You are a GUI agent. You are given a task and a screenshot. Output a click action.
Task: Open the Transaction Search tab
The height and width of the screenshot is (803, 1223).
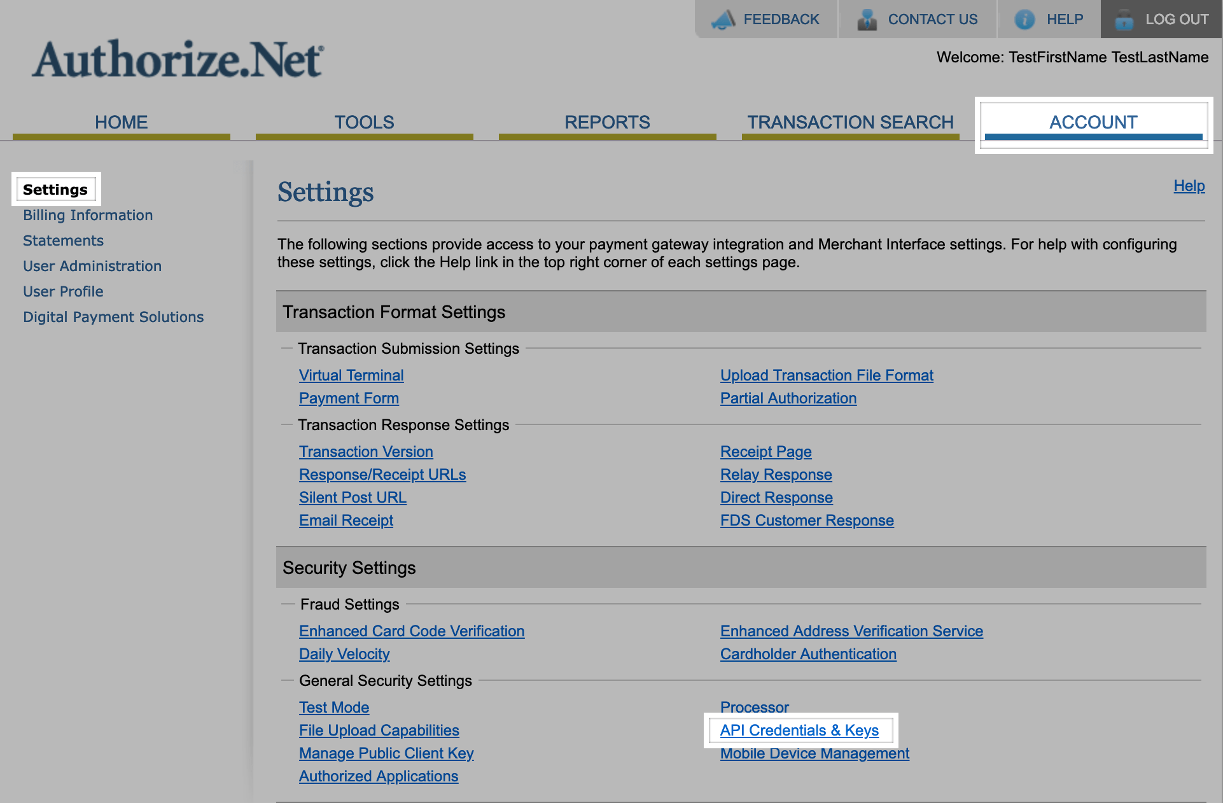click(850, 122)
